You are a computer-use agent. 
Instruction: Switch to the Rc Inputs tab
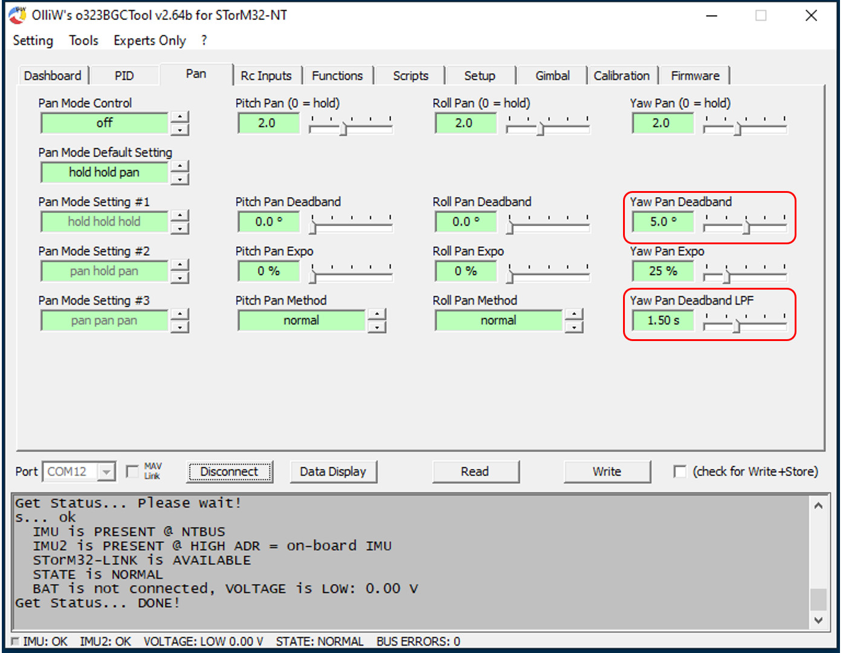pyautogui.click(x=266, y=76)
